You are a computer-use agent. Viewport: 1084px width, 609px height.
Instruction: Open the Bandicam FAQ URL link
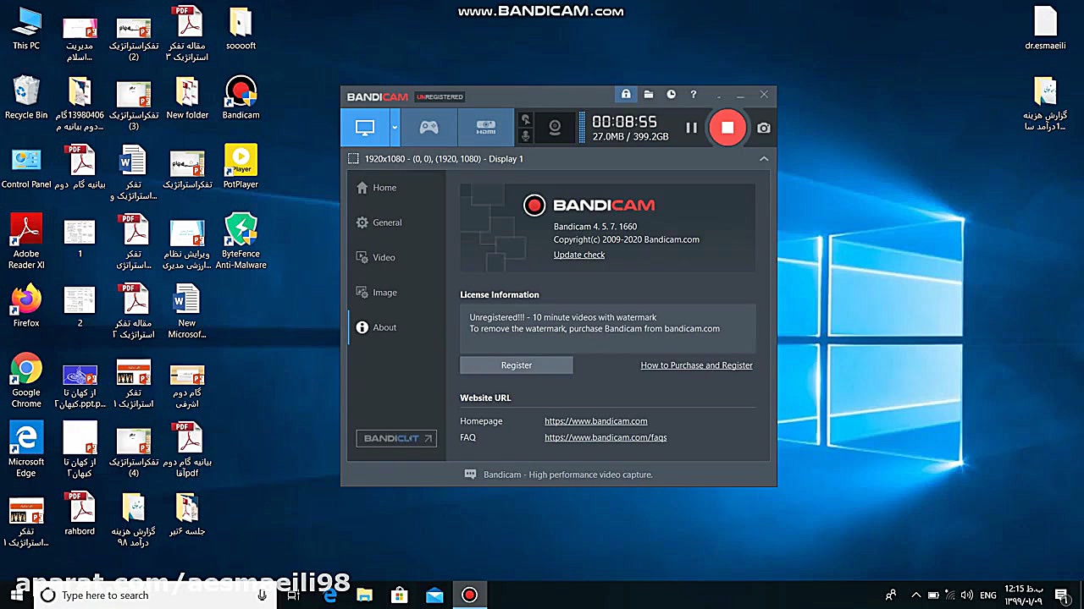606,437
